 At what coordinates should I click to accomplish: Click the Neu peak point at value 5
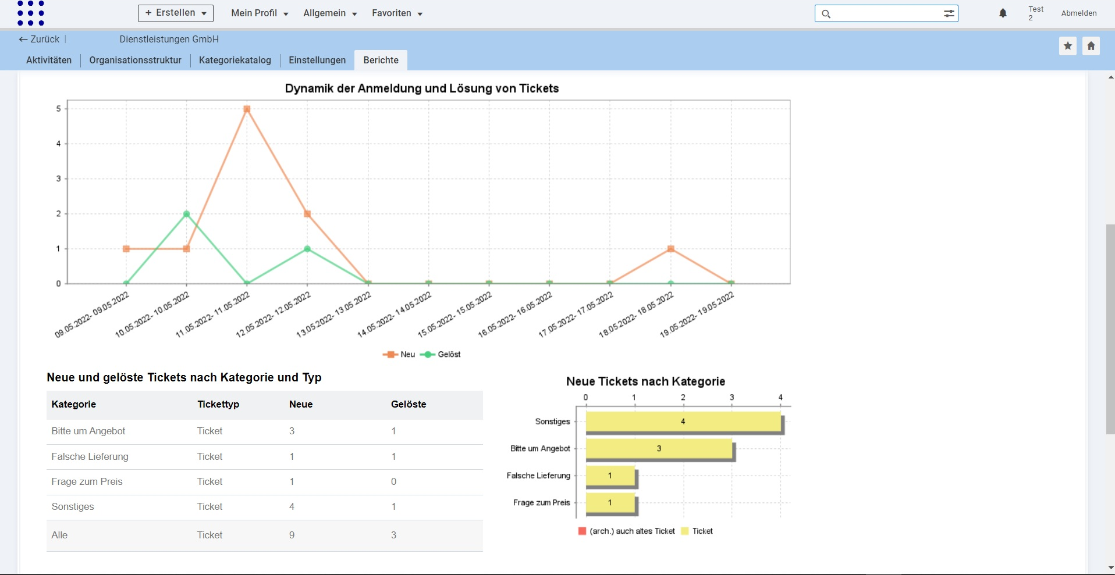click(x=247, y=109)
